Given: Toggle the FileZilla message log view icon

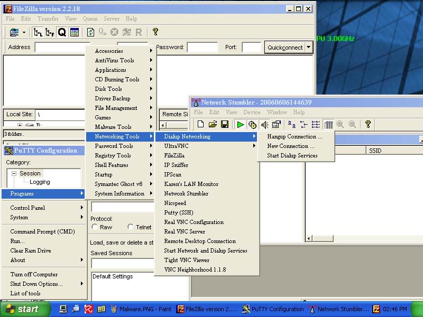Looking at the screenshot, I should point(75,32).
